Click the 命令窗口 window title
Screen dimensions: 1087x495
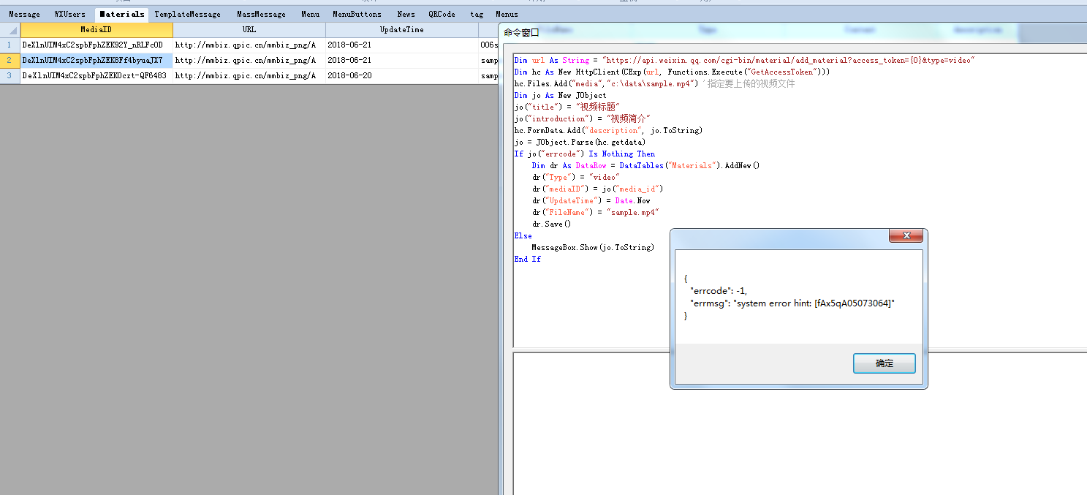point(521,33)
